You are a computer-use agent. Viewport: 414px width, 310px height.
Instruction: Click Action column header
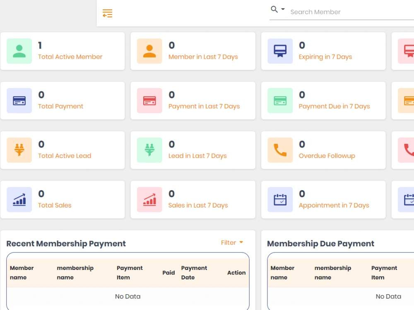(x=236, y=272)
